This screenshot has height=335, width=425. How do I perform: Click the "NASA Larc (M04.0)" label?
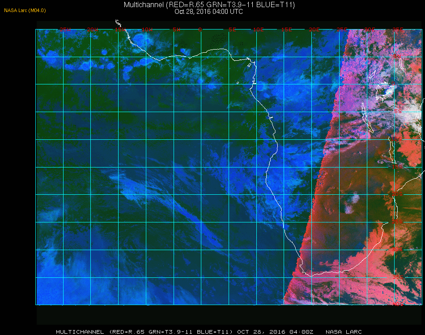coord(25,10)
